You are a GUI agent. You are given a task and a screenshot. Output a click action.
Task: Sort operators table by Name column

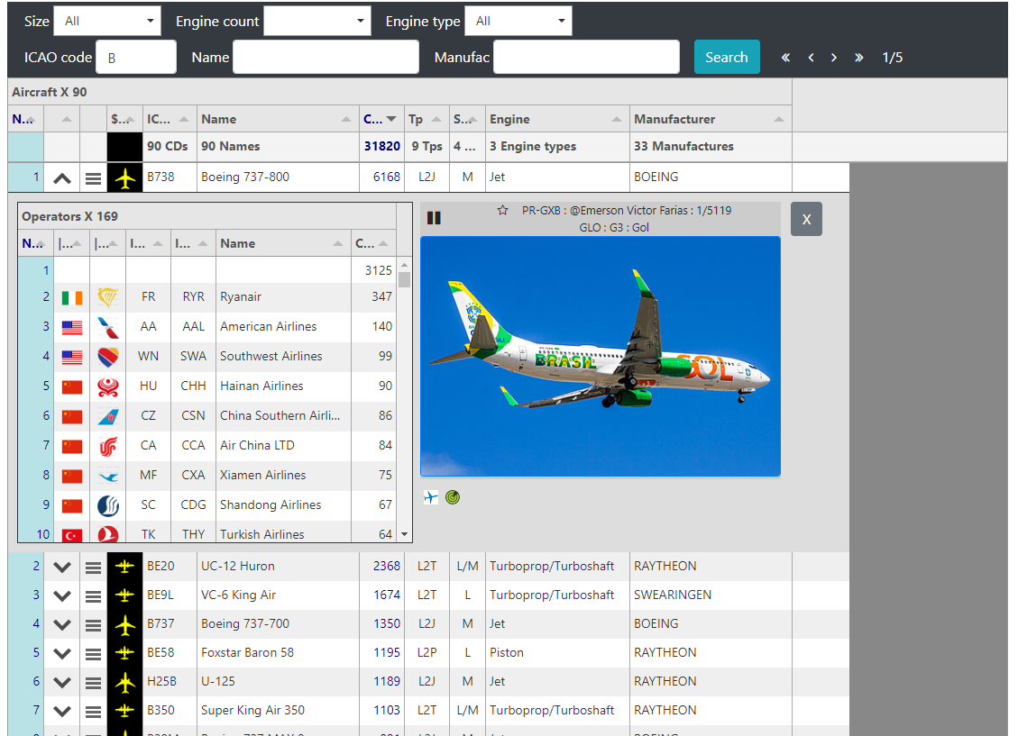coord(283,244)
